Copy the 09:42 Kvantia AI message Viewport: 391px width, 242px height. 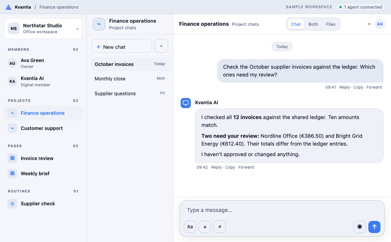(230, 167)
